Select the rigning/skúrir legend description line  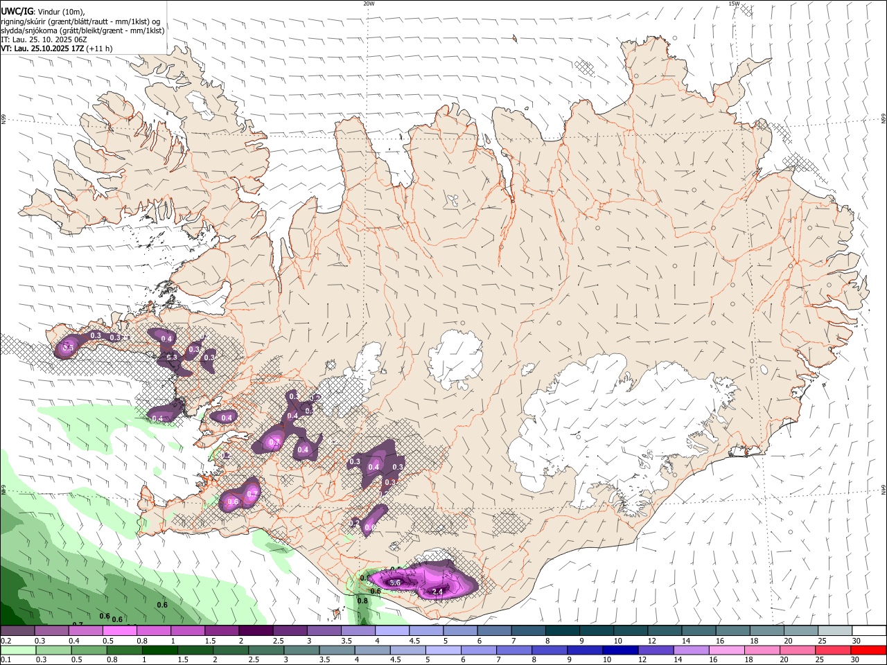[81, 21]
